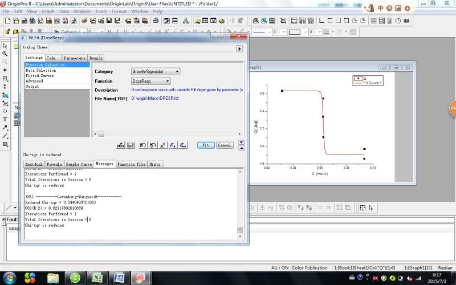Select the Zoom In magnifier tool
456x285 pixels.
(5, 54)
